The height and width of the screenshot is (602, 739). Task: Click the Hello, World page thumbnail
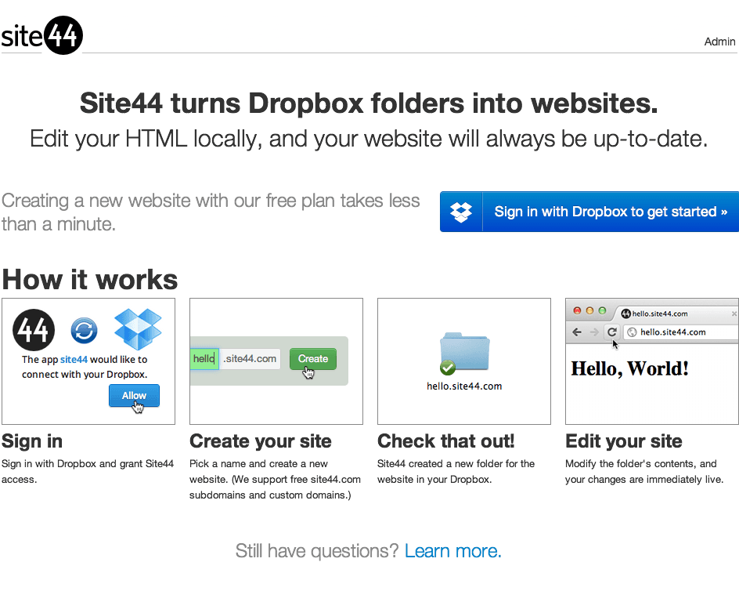(x=652, y=361)
